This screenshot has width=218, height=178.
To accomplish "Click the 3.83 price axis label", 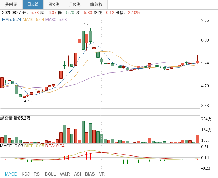I will (205, 106).
